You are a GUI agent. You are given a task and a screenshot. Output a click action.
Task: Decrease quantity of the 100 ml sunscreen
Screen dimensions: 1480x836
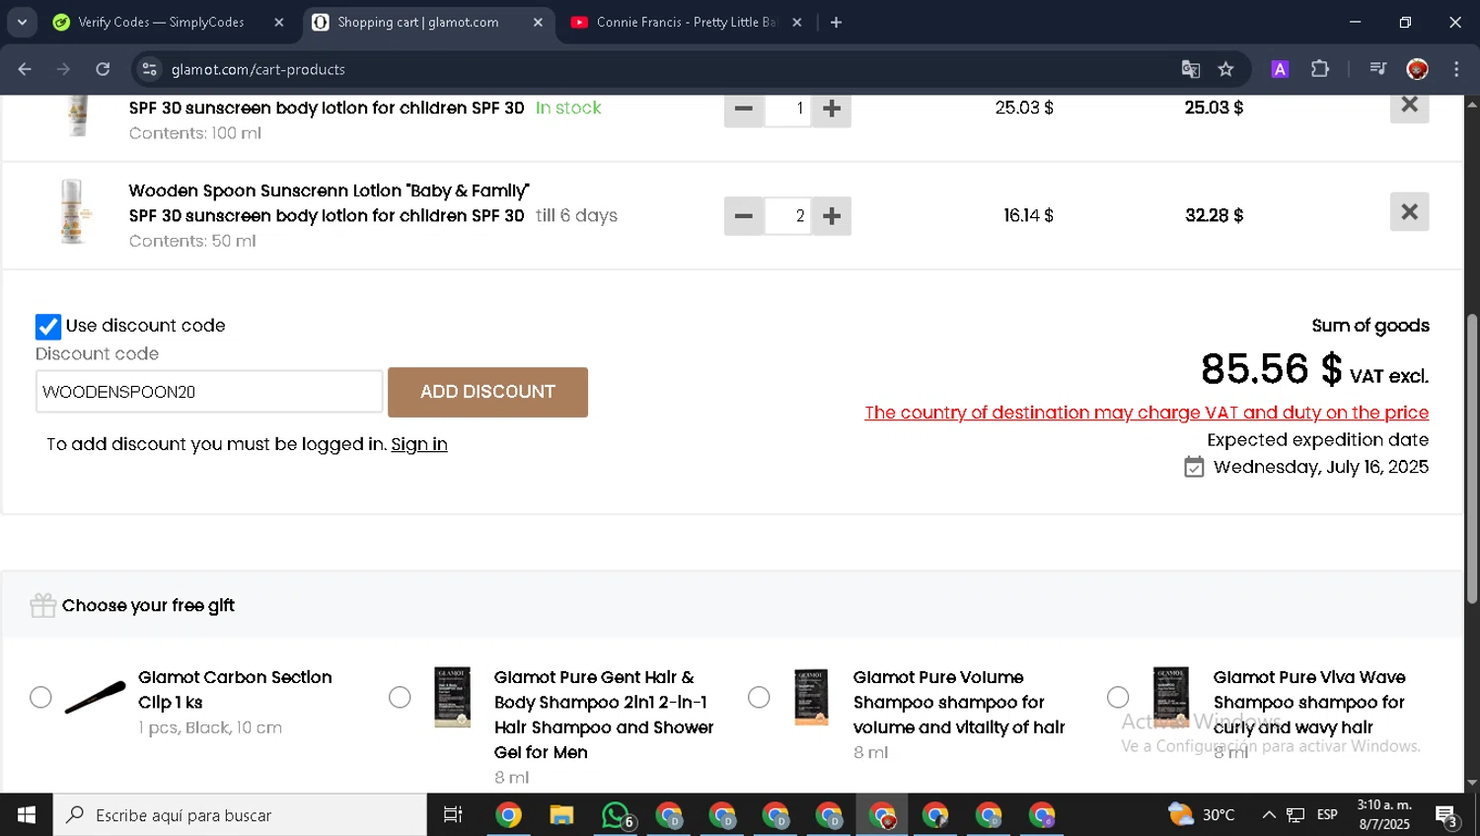click(744, 110)
